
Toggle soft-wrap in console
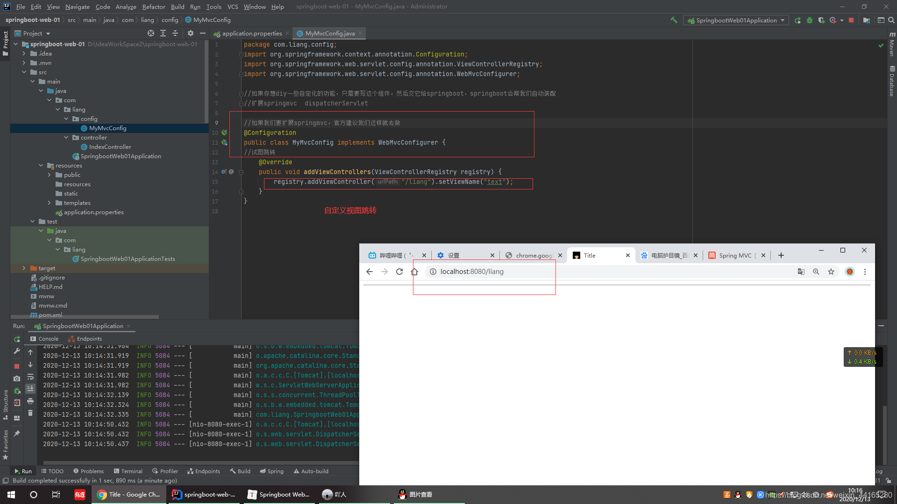coord(30,377)
